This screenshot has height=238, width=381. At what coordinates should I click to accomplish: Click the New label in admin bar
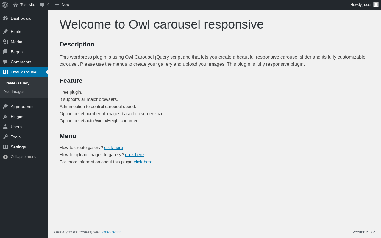65,5
